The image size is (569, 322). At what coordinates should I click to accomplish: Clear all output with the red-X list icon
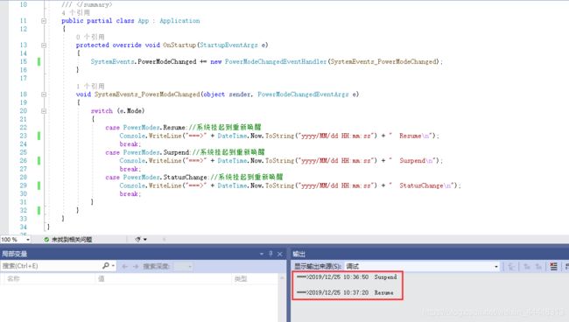553,267
